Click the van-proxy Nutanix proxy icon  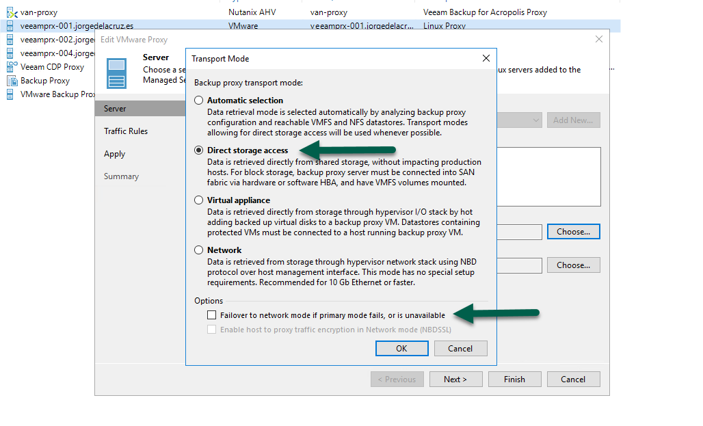click(12, 12)
